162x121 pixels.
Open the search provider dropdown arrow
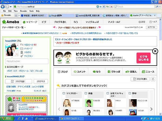(x=160, y=6)
